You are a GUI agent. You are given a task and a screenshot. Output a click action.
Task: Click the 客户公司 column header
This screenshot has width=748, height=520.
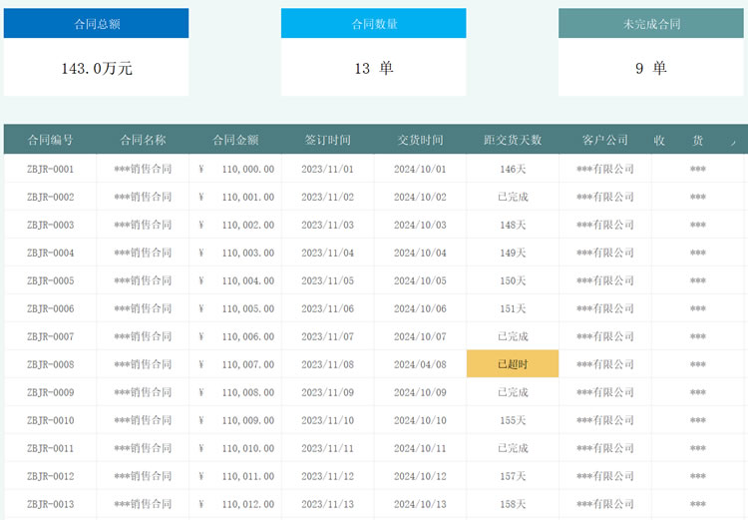pyautogui.click(x=605, y=140)
